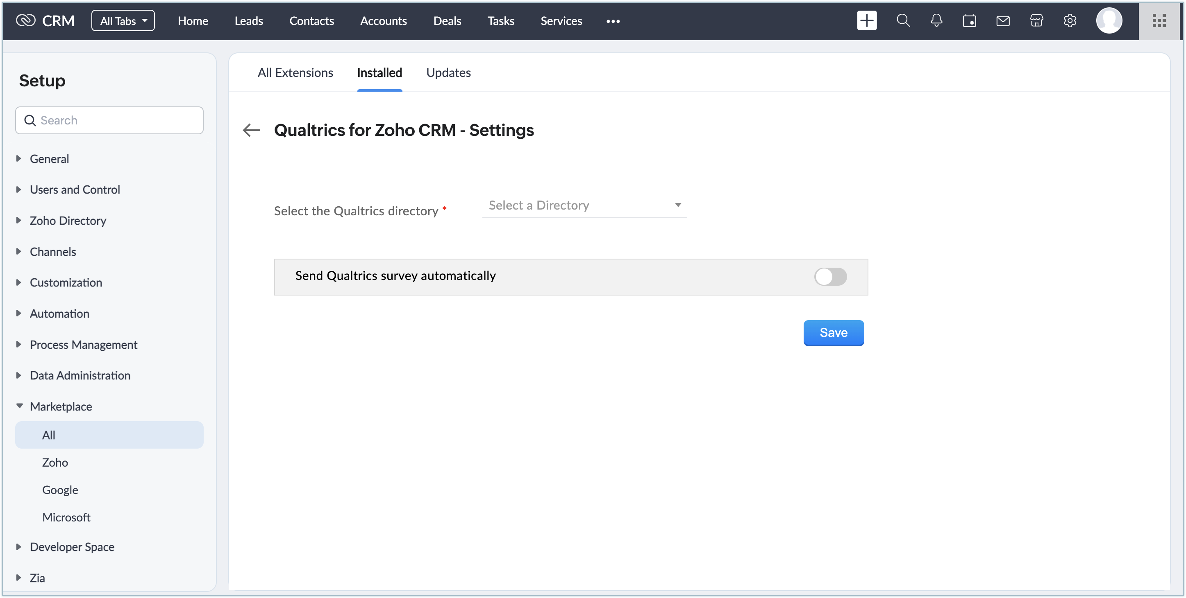The height and width of the screenshot is (598, 1186).
Task: Open the apps grid launcher icon
Action: [1159, 21]
